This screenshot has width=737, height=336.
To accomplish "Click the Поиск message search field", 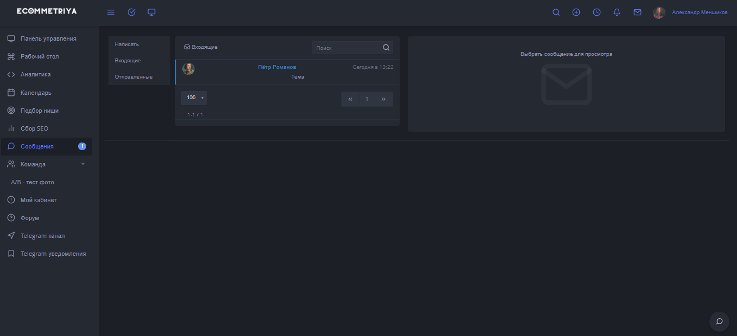I will click(x=346, y=48).
